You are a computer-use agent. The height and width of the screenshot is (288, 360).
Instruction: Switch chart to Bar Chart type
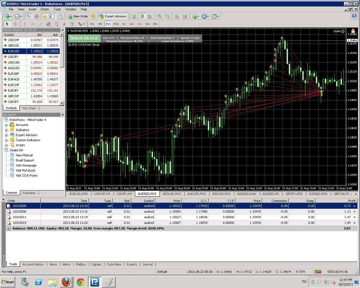[x=134, y=16]
